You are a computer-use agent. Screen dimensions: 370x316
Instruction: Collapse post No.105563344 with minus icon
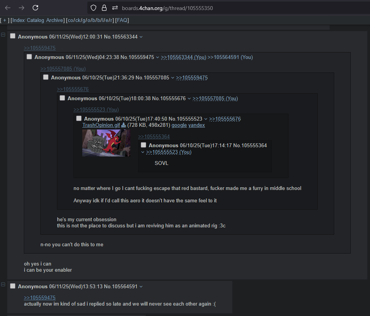(x=3, y=35)
